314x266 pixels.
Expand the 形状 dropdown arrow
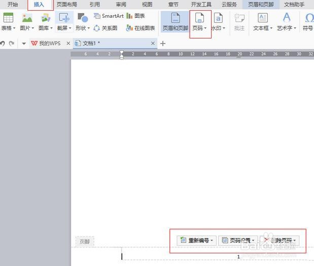tap(88, 28)
